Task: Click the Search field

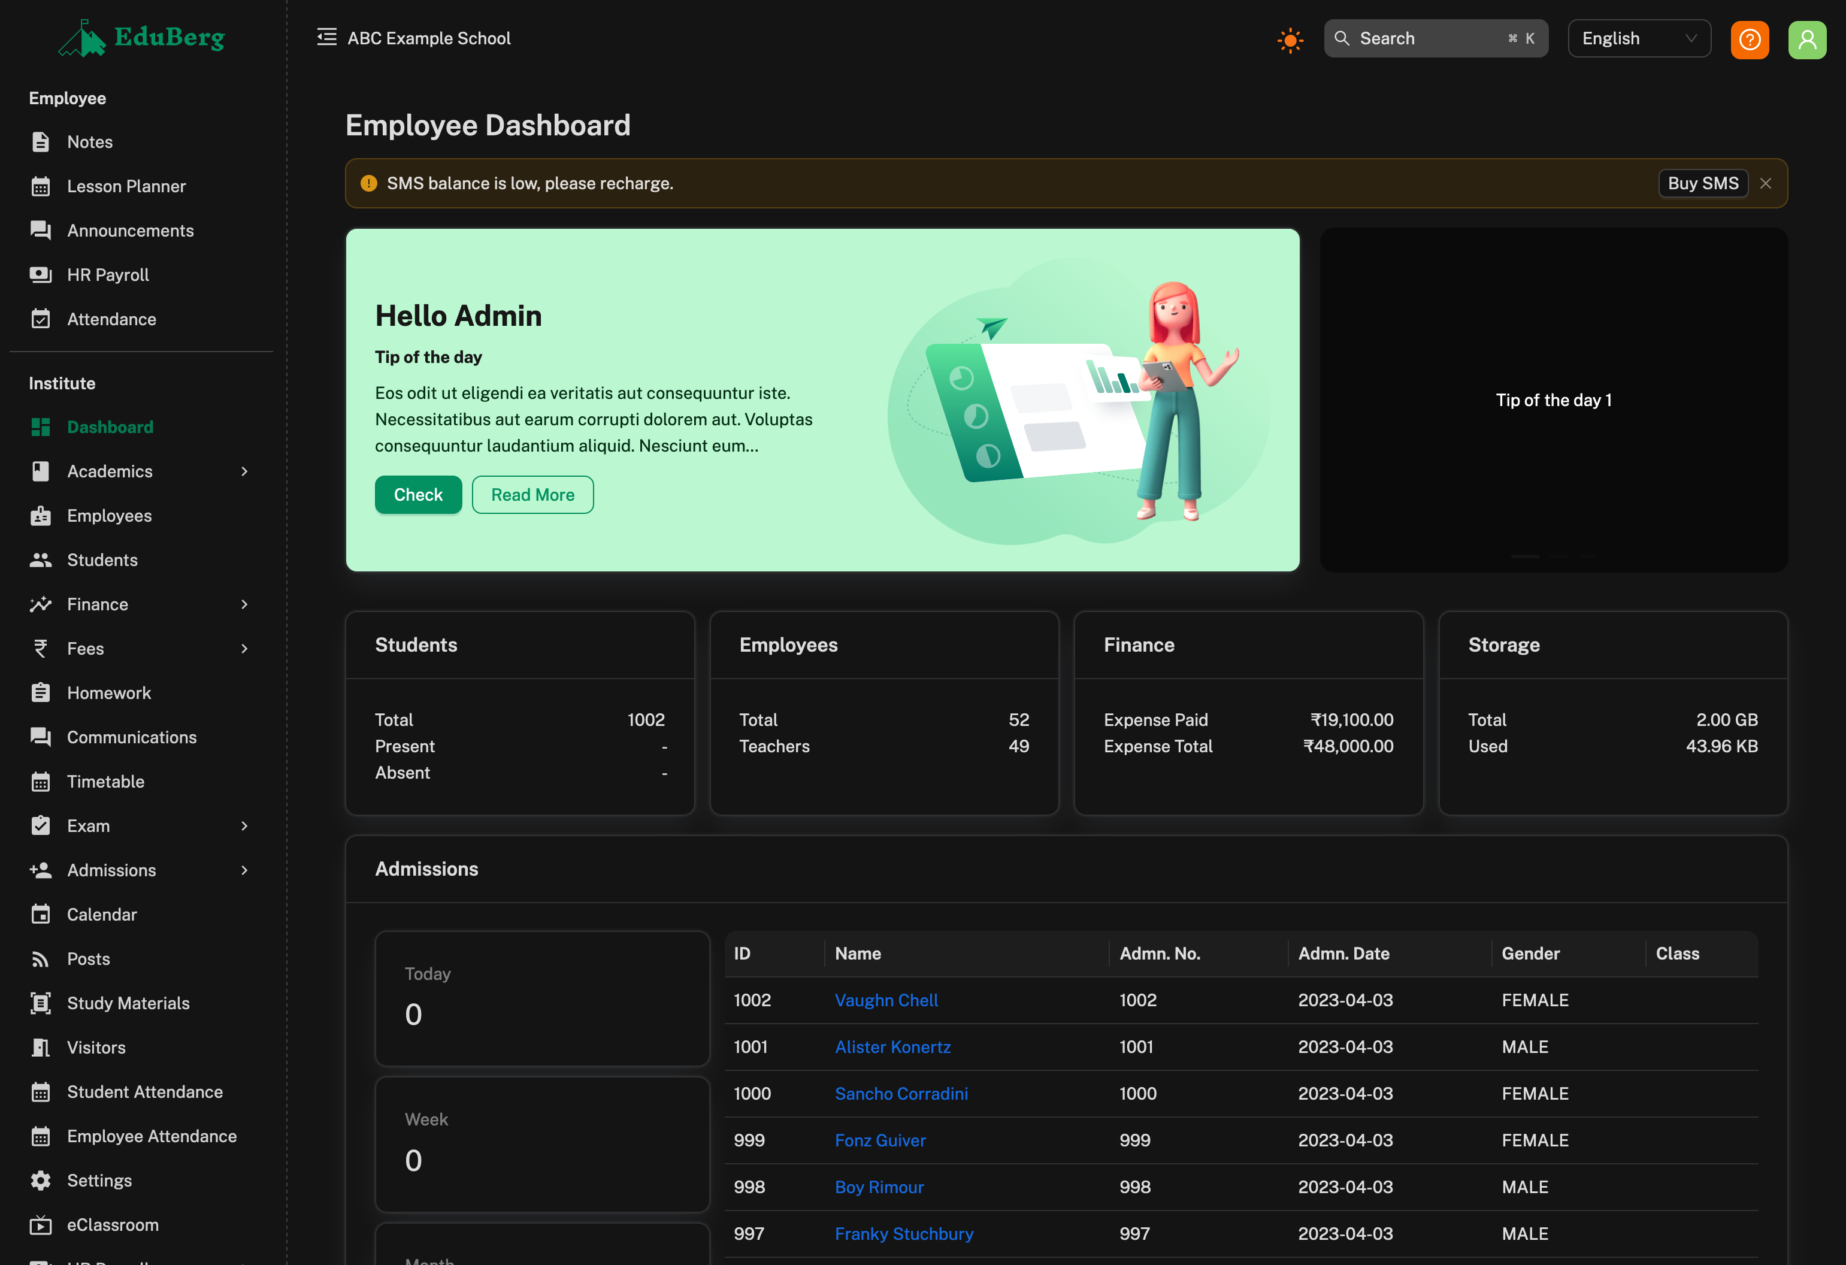Action: tap(1435, 38)
